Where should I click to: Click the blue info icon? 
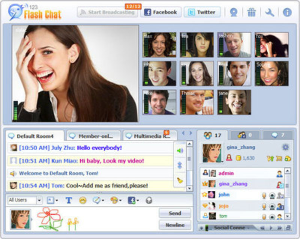click(x=287, y=12)
